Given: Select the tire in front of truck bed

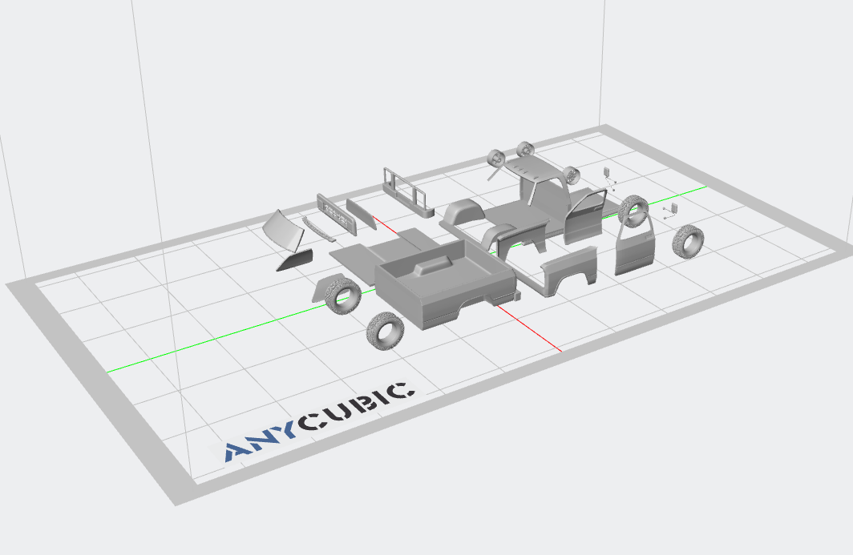Looking at the screenshot, I should (385, 329).
